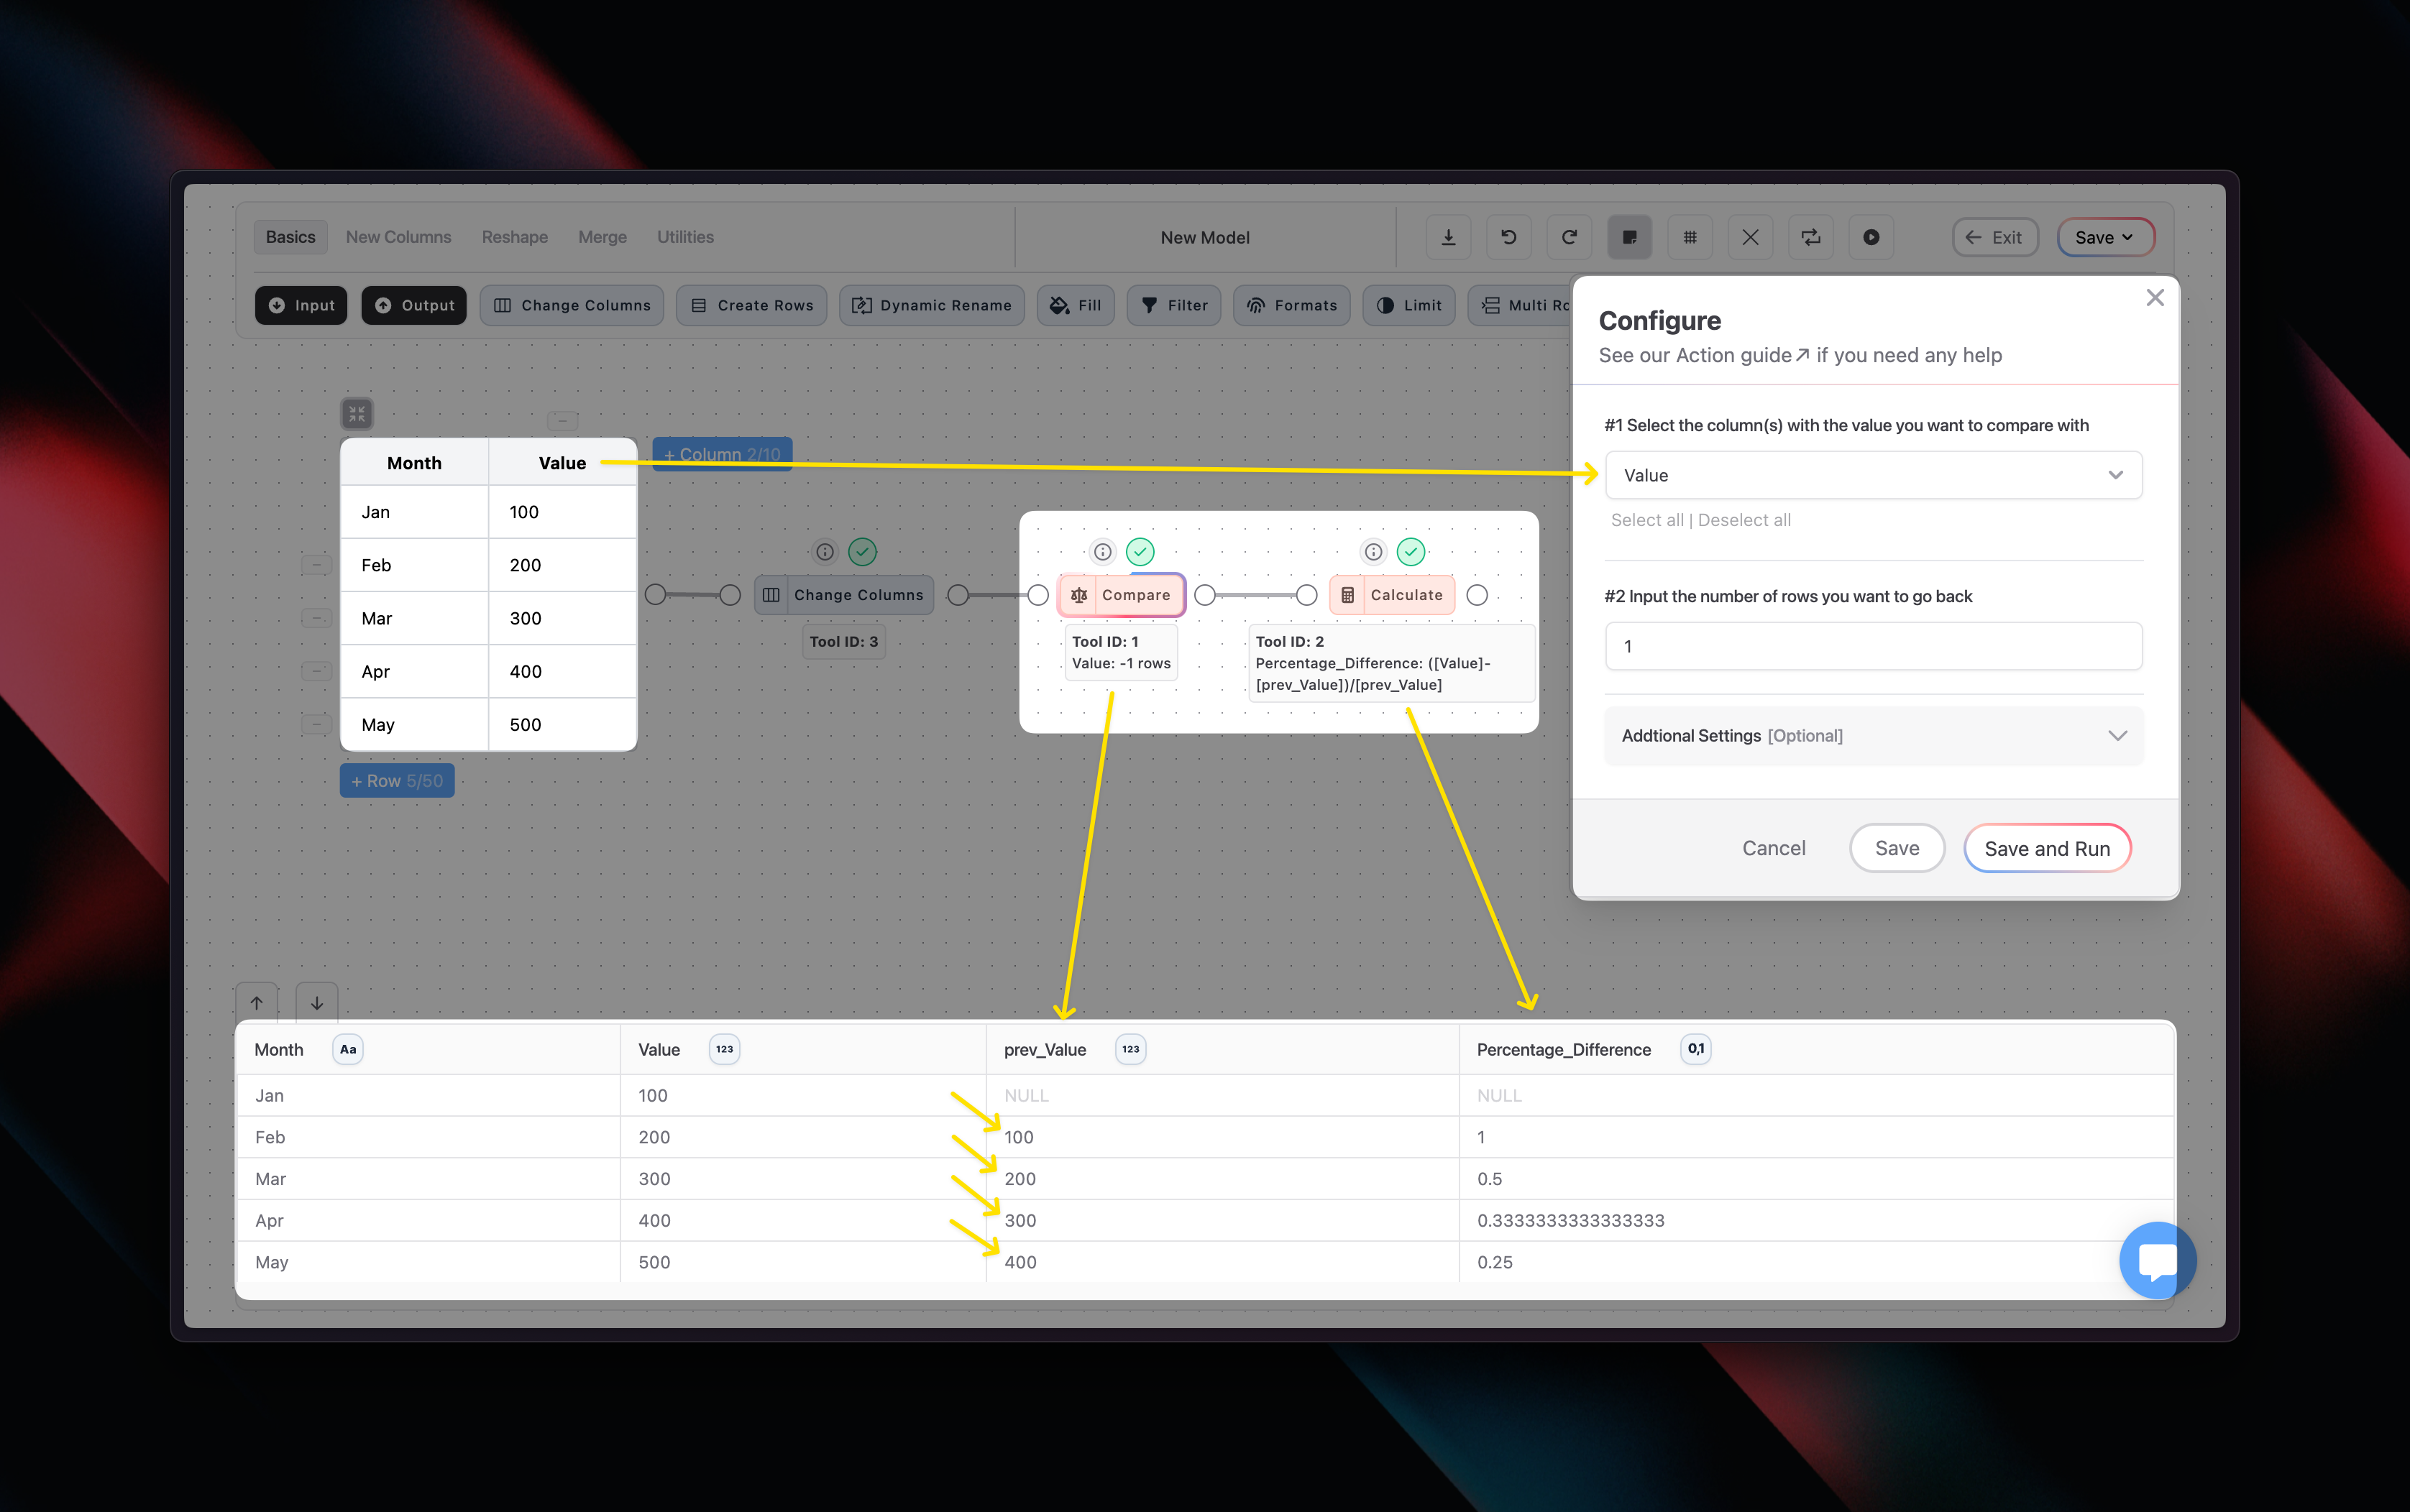This screenshot has width=2410, height=1512.
Task: Toggle Month column type badge Aa
Action: [x=347, y=1049]
